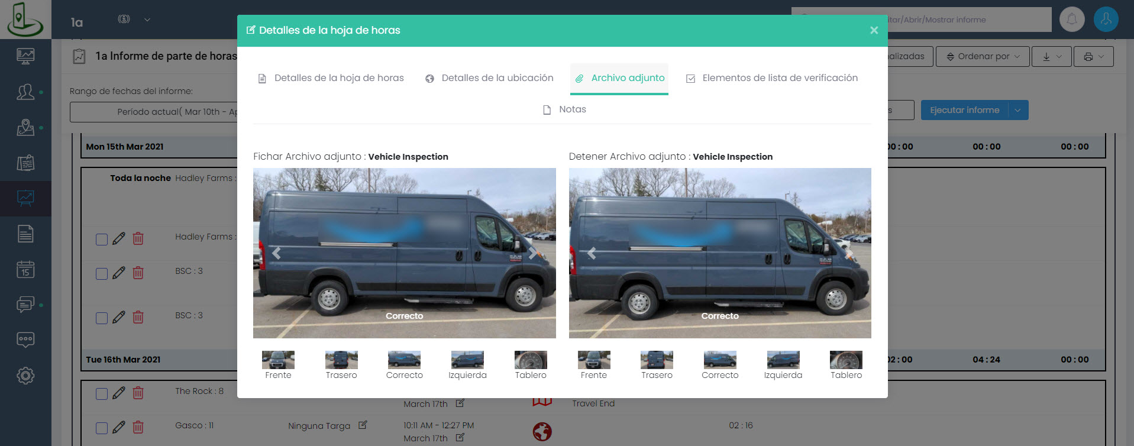
Task: Edit the Ninguna Targa label
Action: point(363,425)
